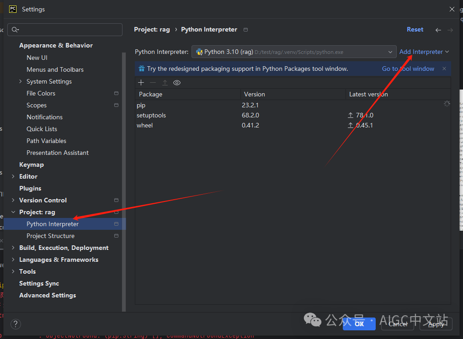The width and height of the screenshot is (463, 339).
Task: Select Path Variables page
Action: point(46,141)
